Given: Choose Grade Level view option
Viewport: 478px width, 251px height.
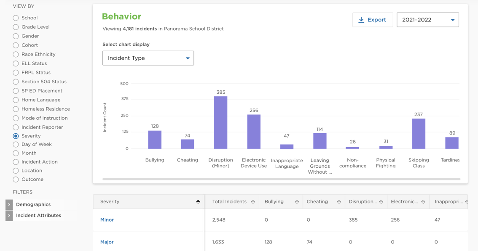Looking at the screenshot, I should click(x=16, y=27).
